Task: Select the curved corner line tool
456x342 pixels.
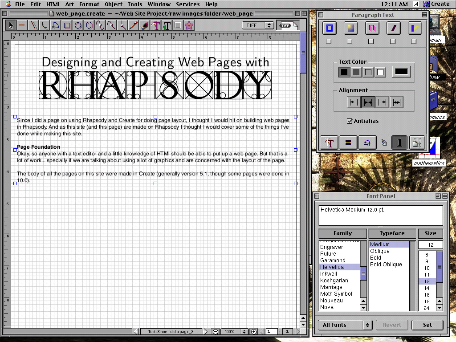Action: point(44,25)
